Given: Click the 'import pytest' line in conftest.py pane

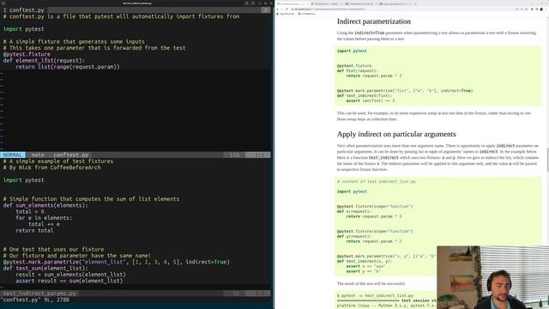Looking at the screenshot, I should 24,29.
